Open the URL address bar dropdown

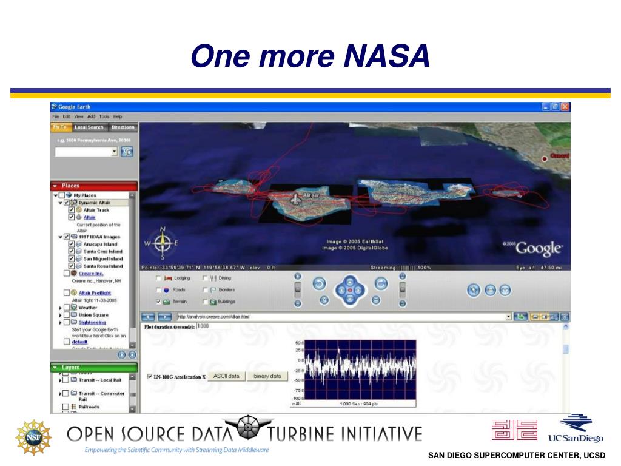(509, 317)
